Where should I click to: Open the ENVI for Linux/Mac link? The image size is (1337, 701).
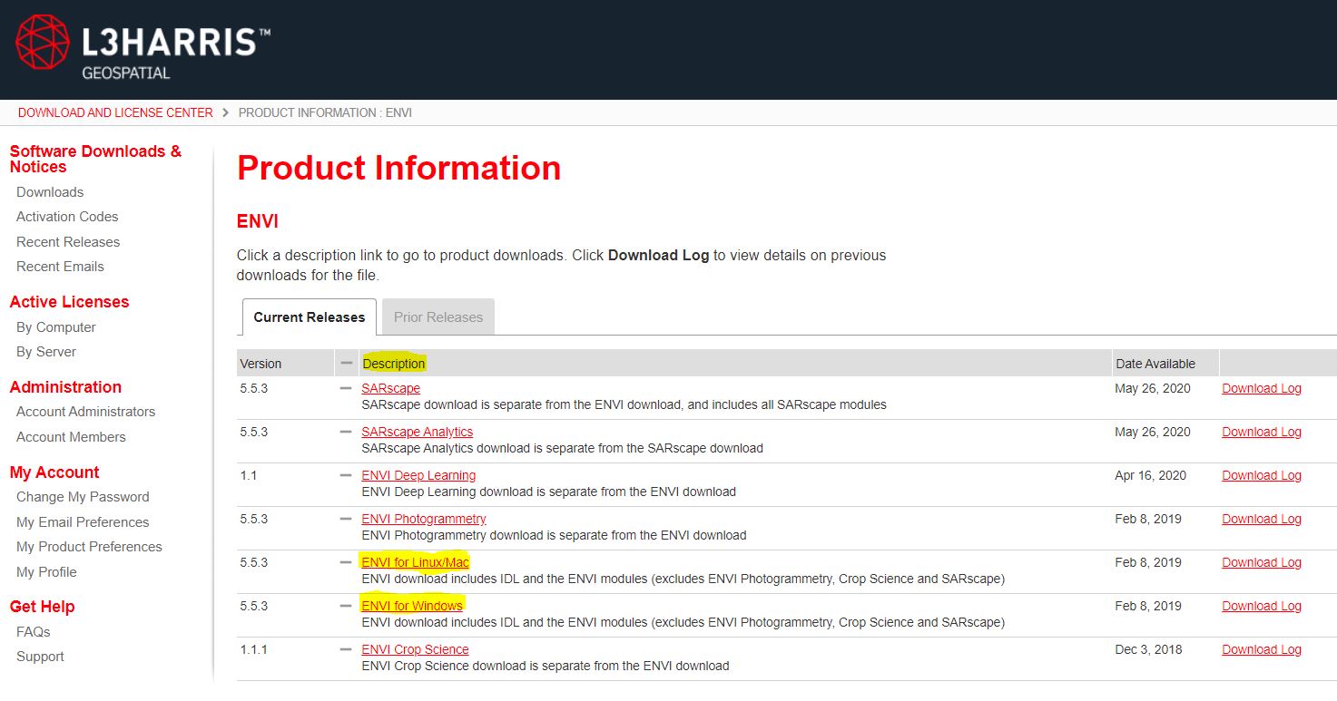415,562
